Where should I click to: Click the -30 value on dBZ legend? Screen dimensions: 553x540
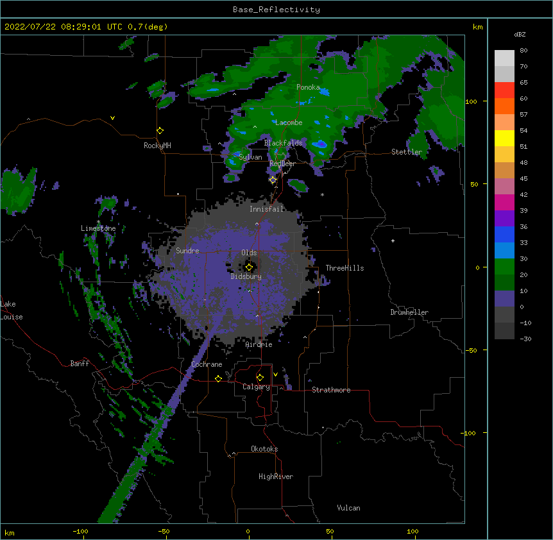(x=525, y=339)
